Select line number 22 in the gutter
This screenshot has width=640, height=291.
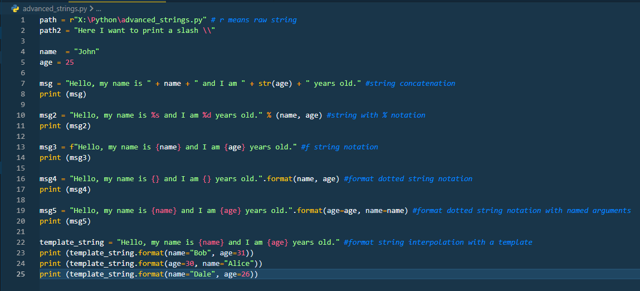pyautogui.click(x=21, y=243)
